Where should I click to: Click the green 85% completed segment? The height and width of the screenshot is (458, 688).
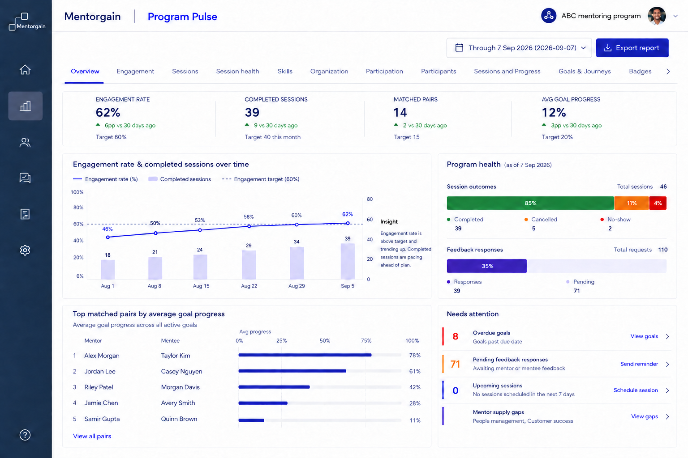530,203
